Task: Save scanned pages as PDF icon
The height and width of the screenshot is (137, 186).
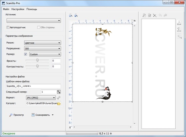Action: 179,22
